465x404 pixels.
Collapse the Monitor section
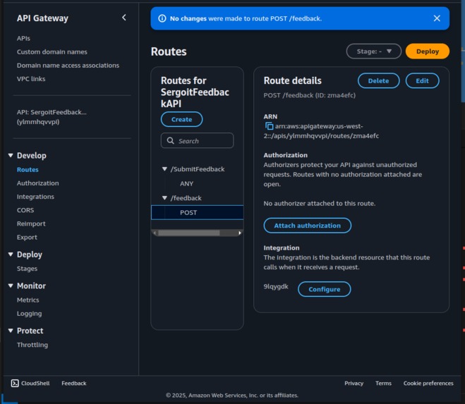click(x=11, y=286)
